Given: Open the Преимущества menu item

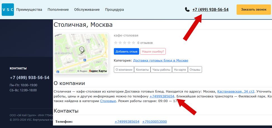Looking at the screenshot, I should pos(29,10).
